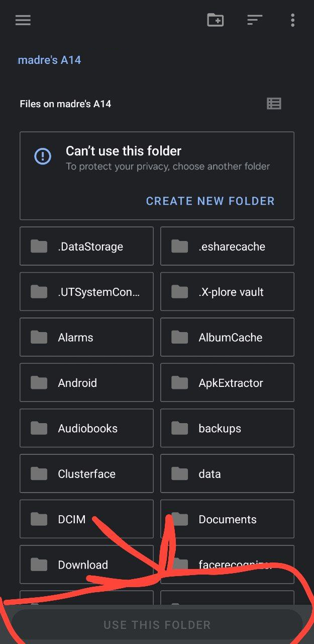314x644 pixels.
Task: Tap the new folder icon
Action: pos(215,20)
